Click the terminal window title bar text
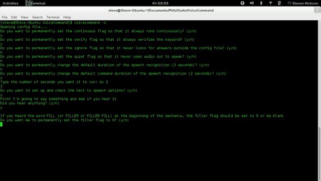The height and width of the screenshot is (181, 321). 161,10
